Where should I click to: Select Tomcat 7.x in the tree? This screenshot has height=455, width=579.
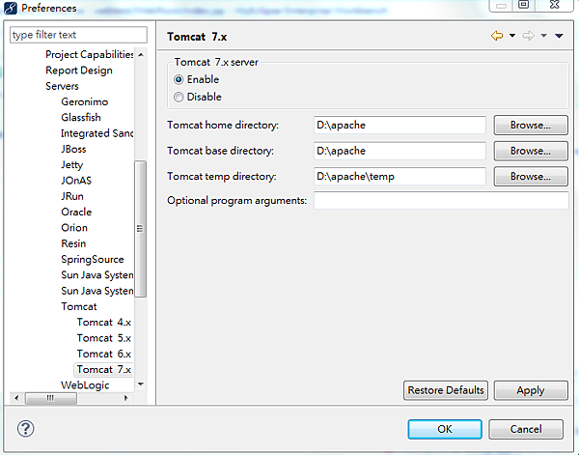104,370
